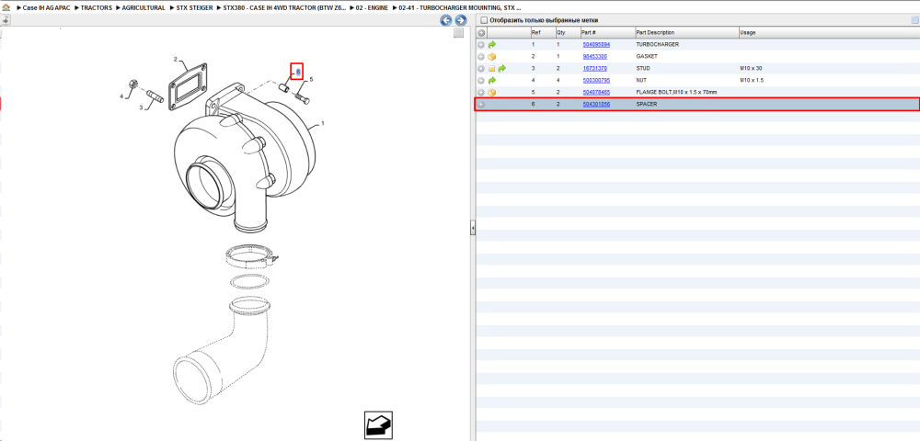Select callout 1 on turbocharger diagram
The height and width of the screenshot is (441, 920).
coord(322,124)
